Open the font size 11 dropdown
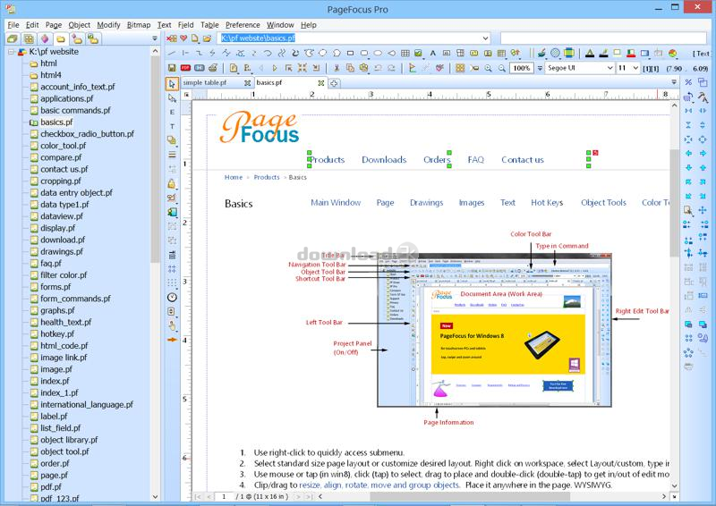 635,68
